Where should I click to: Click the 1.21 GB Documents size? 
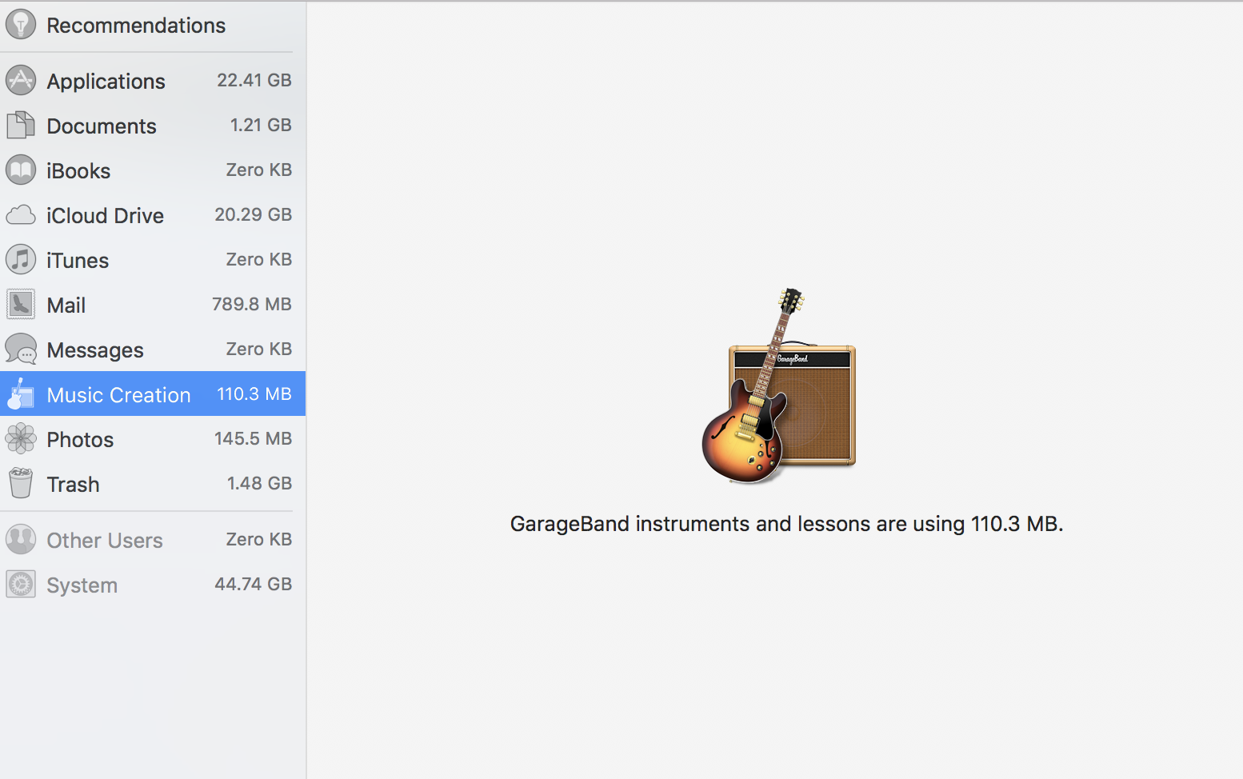(x=261, y=125)
